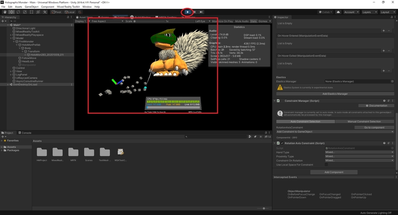Toggle favorites star in Project toolbar
The width and height of the screenshot is (398, 215).
click(x=260, y=136)
